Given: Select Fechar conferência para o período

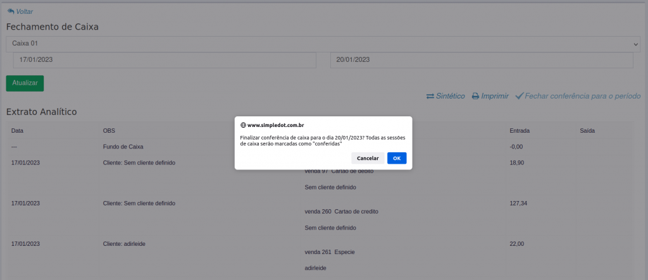Looking at the screenshot, I should tap(582, 96).
